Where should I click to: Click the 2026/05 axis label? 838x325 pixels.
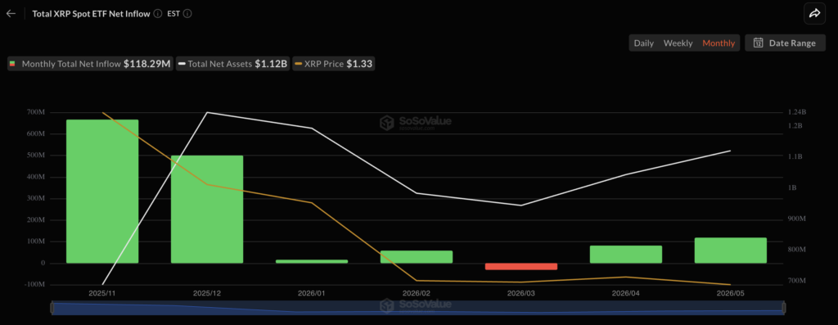point(731,293)
